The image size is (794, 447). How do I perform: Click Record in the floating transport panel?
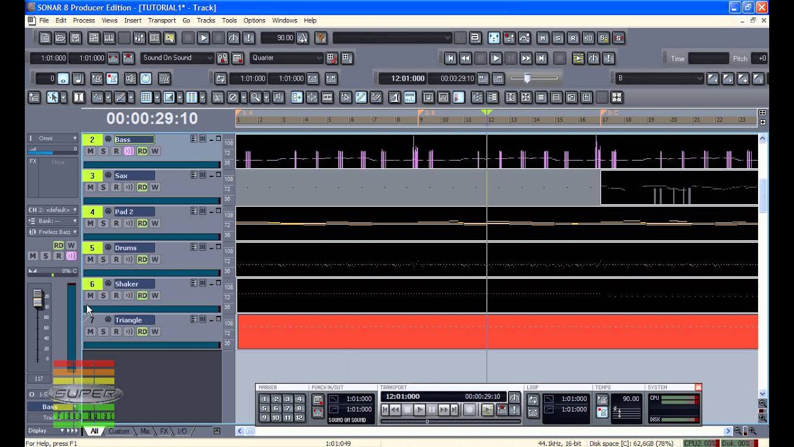click(x=470, y=410)
